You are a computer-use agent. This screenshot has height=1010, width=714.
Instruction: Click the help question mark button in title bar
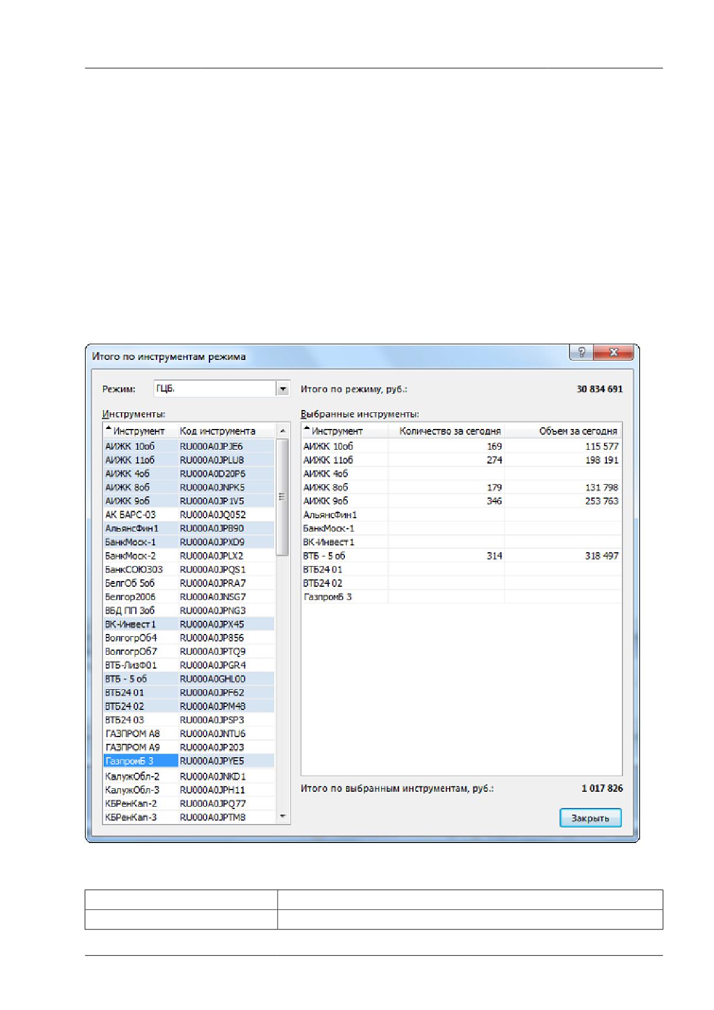pyautogui.click(x=581, y=353)
